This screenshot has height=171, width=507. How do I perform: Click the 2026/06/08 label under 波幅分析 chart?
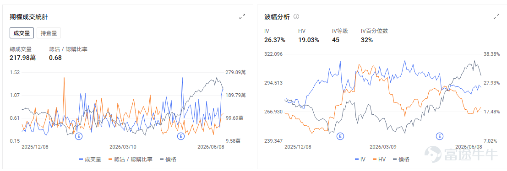click(469, 147)
